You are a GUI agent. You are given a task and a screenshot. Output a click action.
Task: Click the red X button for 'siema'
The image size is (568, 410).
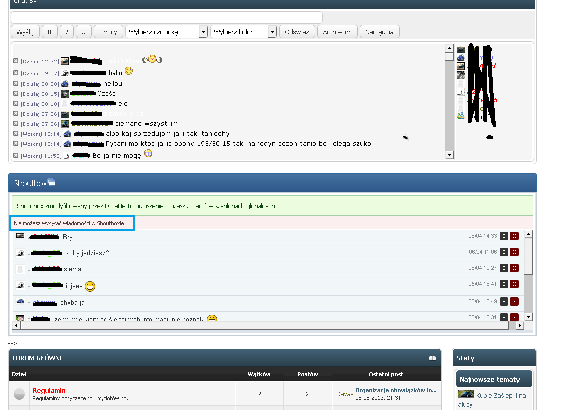(514, 268)
